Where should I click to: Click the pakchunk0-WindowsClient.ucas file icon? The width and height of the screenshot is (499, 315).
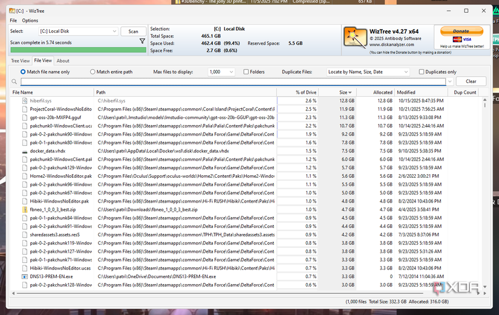point(25,126)
